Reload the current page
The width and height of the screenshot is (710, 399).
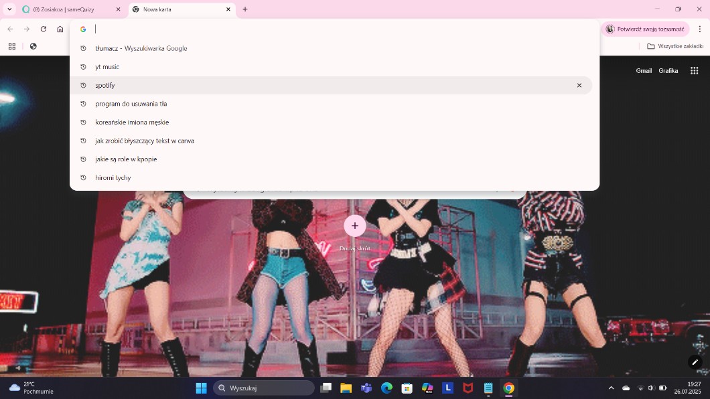(x=44, y=29)
